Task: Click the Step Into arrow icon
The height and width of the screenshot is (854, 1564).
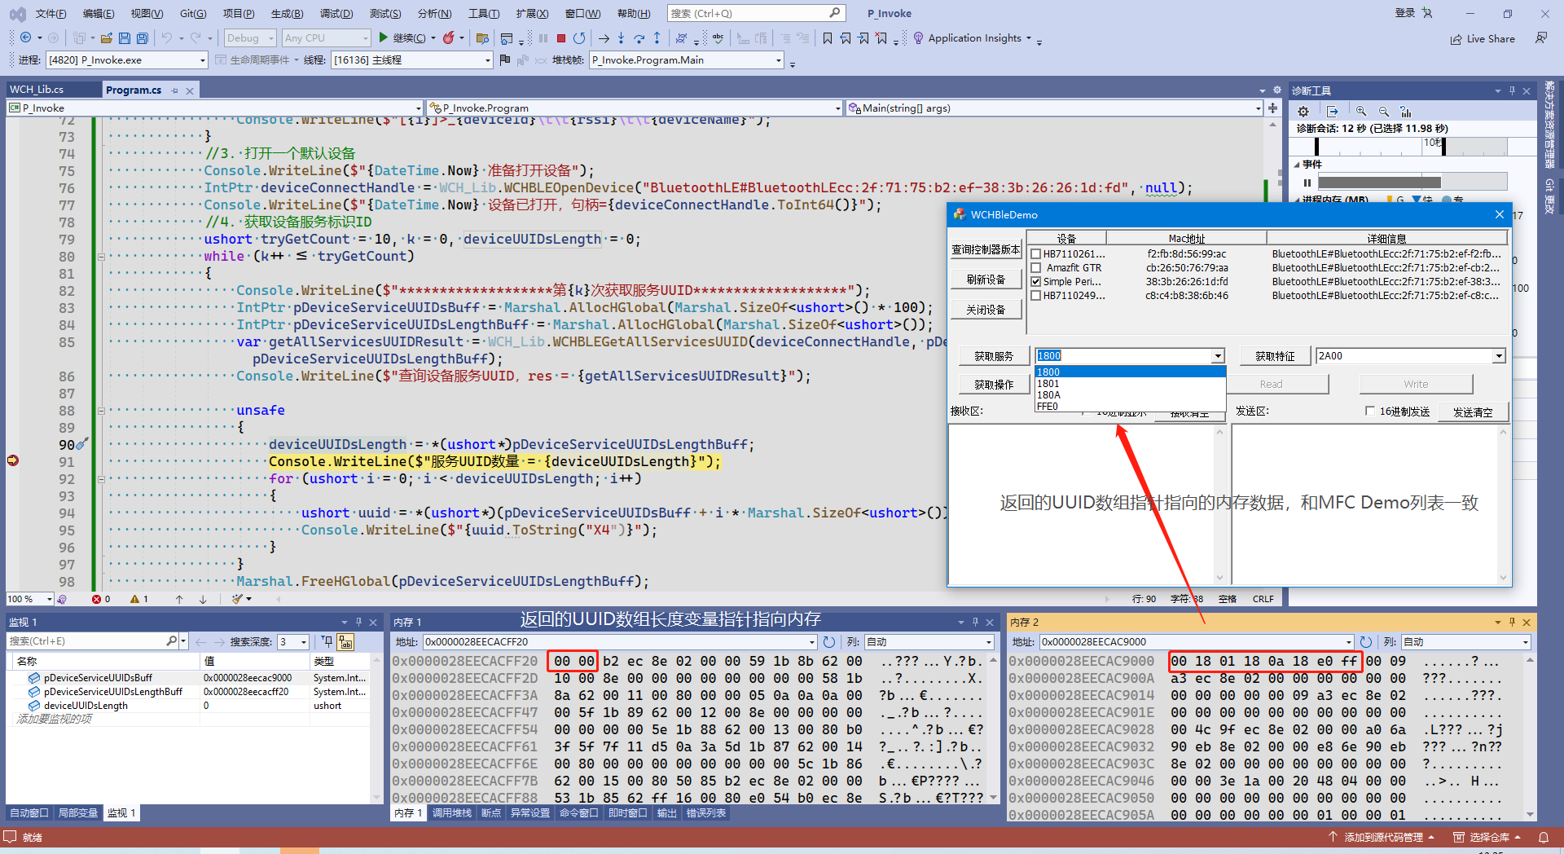Action: (621, 38)
